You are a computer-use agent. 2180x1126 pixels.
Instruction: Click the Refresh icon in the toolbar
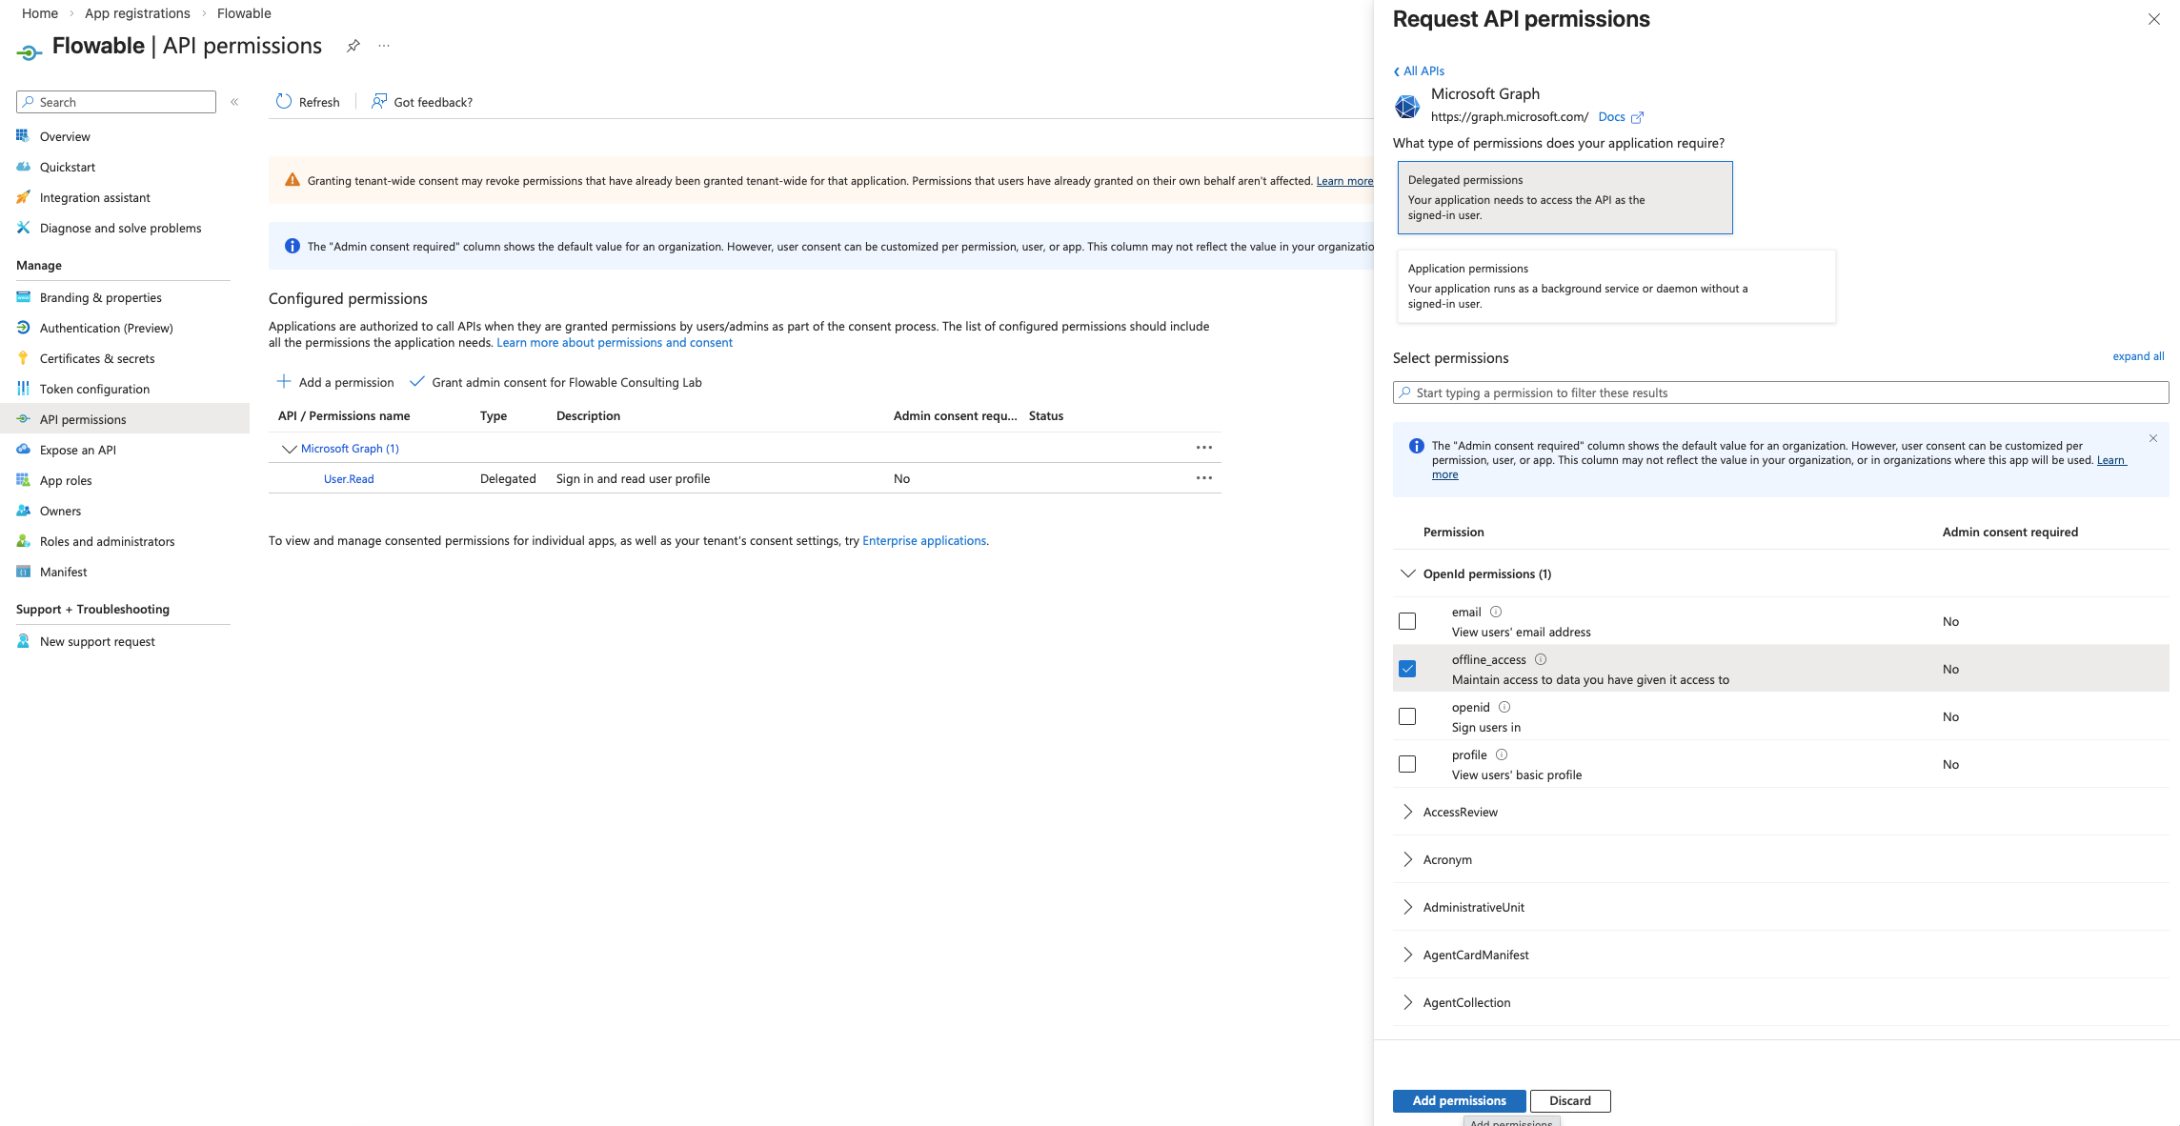(284, 102)
